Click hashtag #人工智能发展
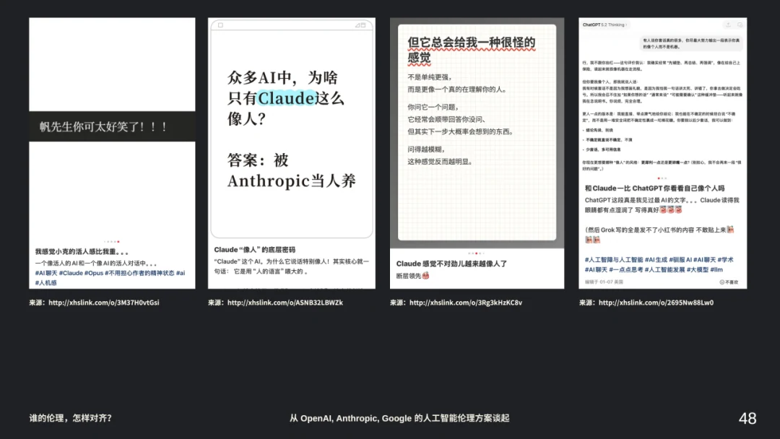 [664, 270]
